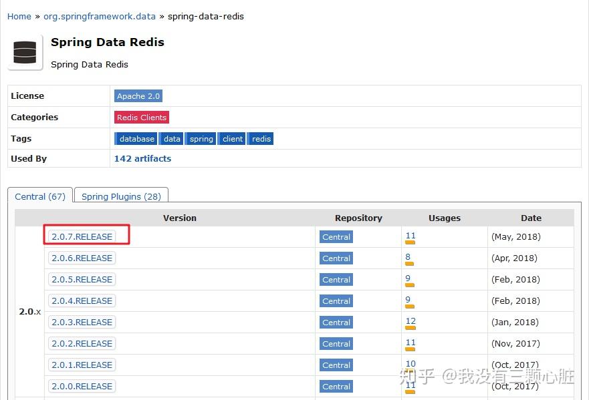
Task: Select the client tag badge
Action: (232, 139)
